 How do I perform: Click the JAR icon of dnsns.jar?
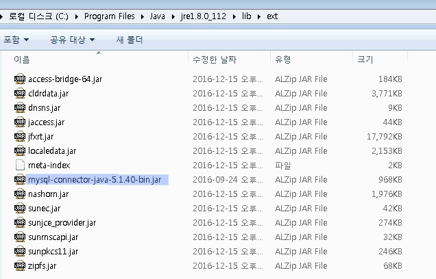20,108
